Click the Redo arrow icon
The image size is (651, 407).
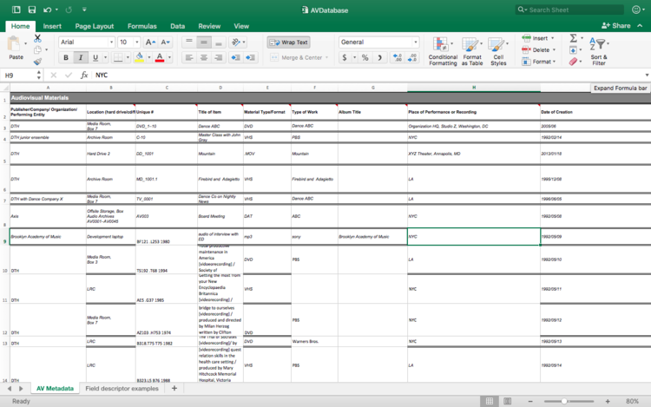(x=69, y=10)
